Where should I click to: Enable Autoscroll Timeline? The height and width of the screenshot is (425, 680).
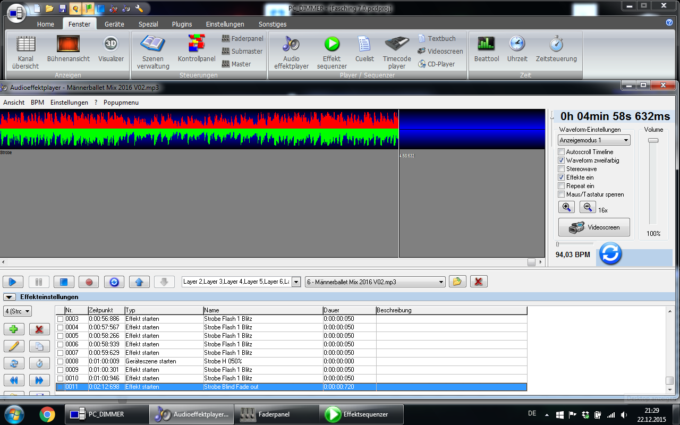561,151
